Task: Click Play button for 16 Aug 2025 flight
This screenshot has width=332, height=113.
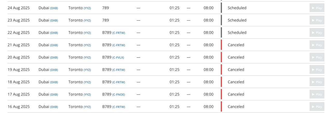Action: click(x=317, y=107)
